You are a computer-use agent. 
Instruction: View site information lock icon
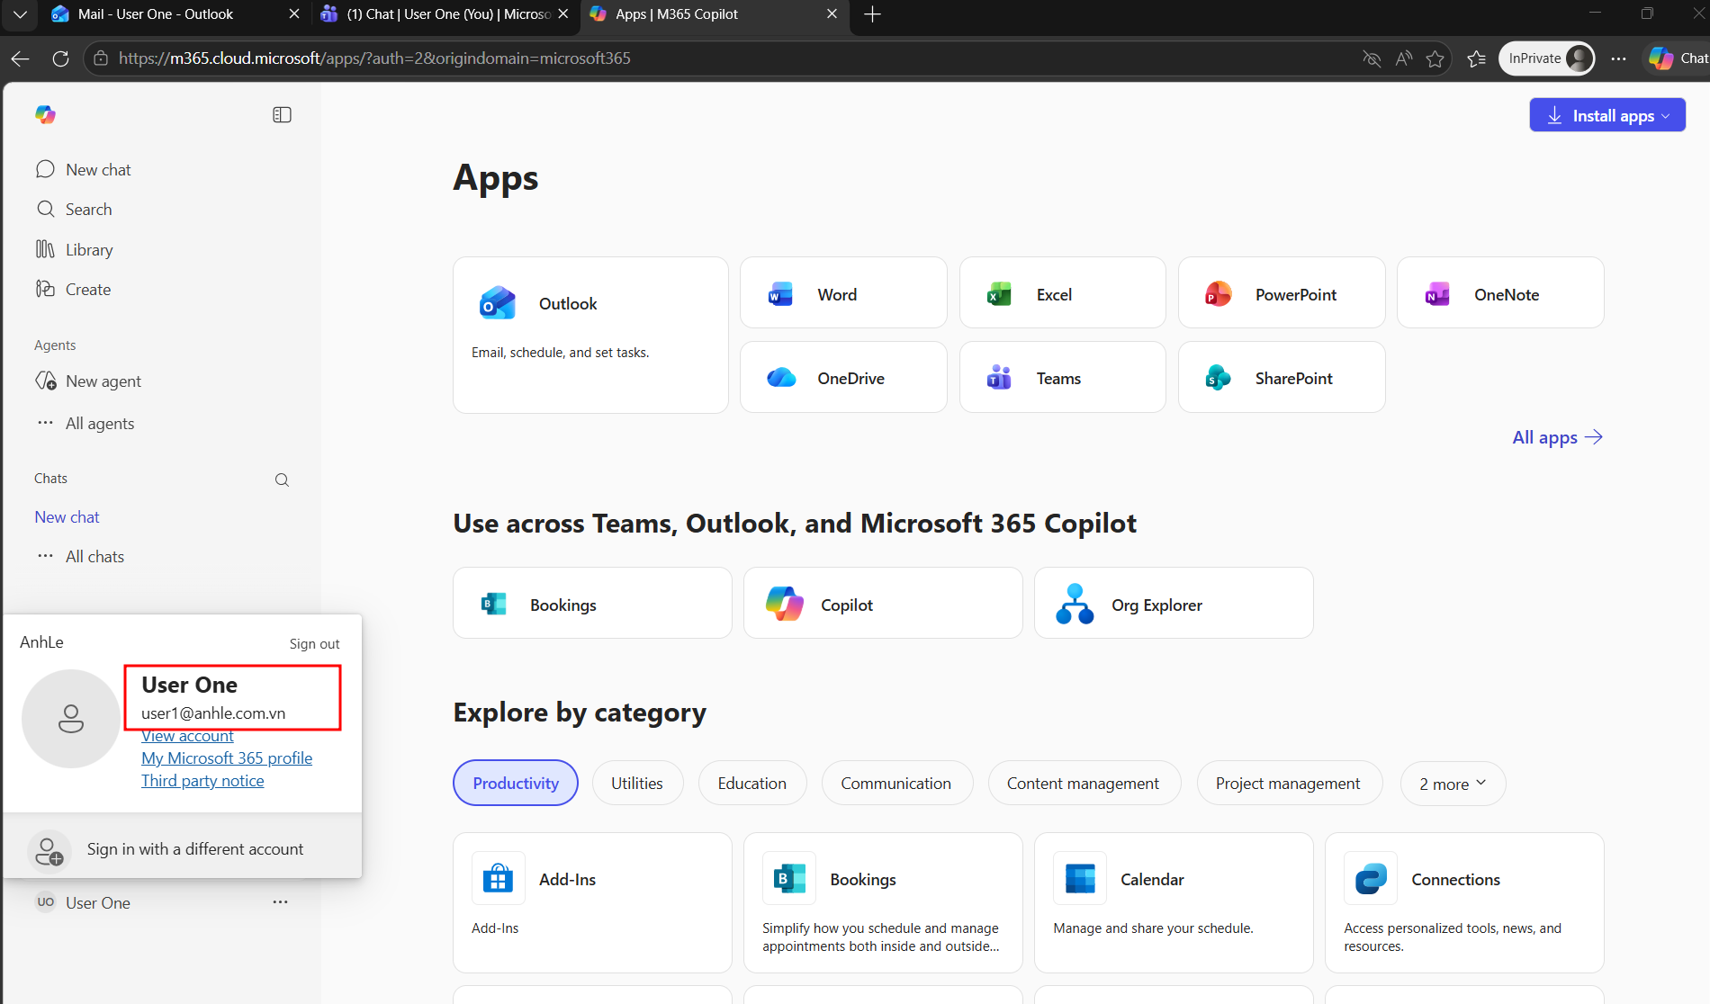101,58
